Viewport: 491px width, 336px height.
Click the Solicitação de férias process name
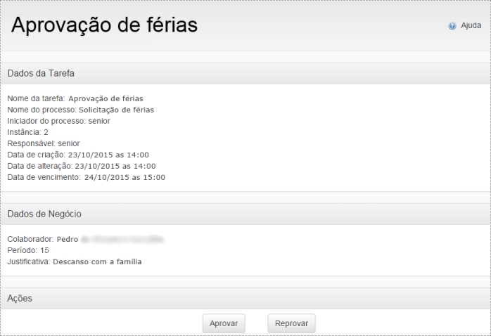[x=116, y=110]
